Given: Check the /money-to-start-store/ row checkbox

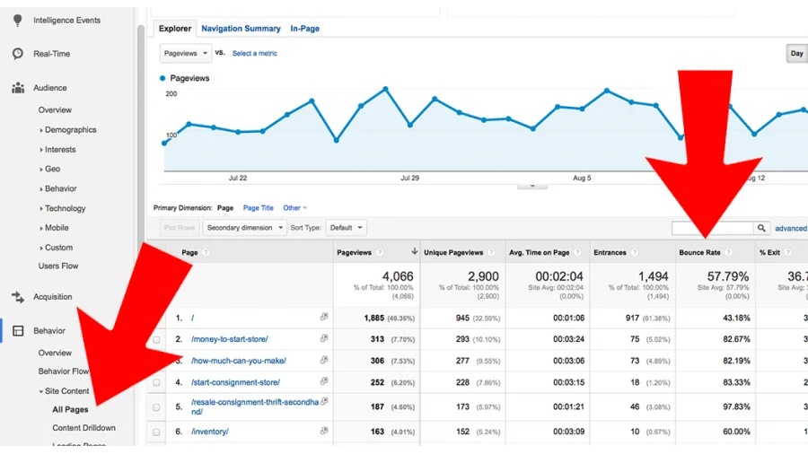Looking at the screenshot, I should coord(156,339).
